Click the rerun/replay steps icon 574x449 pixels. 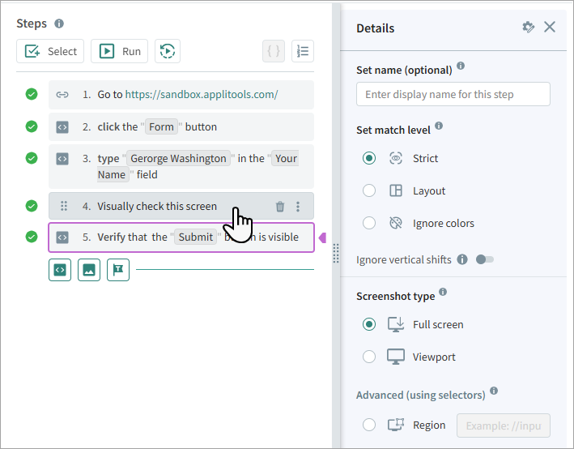168,51
